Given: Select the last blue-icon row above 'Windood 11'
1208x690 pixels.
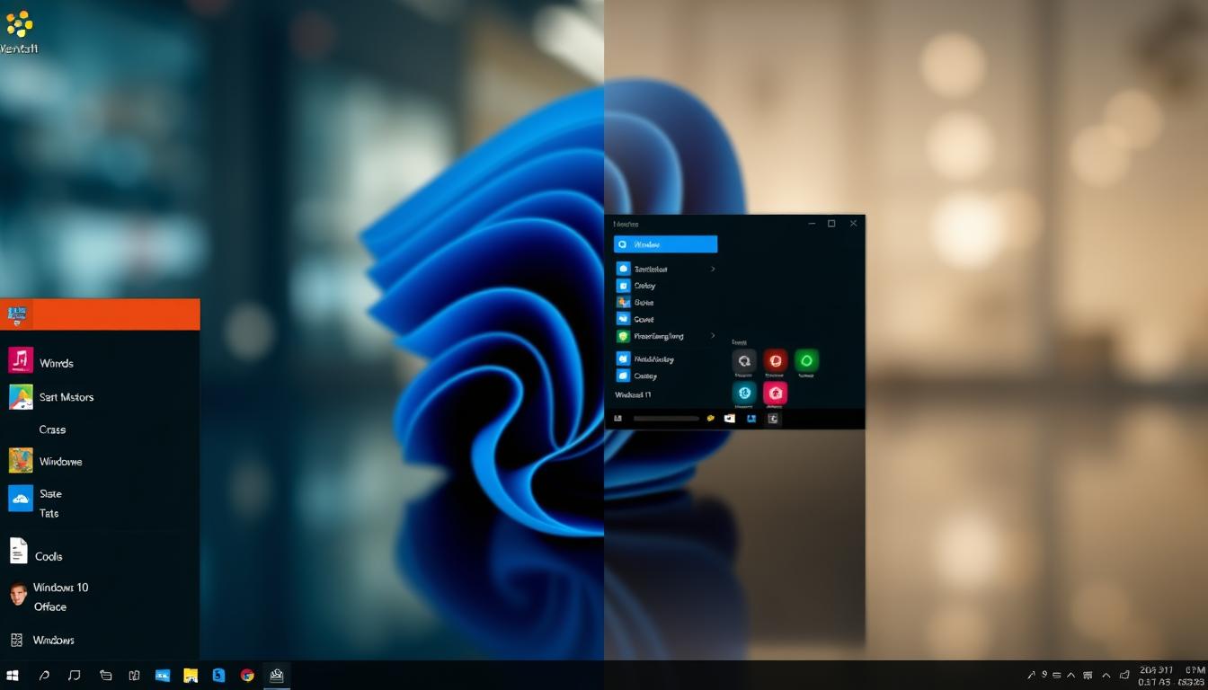Looking at the screenshot, I should pos(666,376).
